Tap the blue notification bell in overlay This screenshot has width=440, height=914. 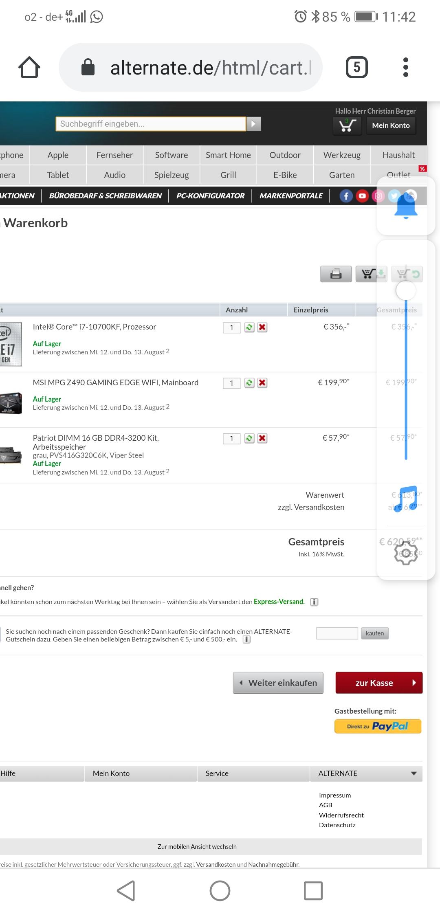pyautogui.click(x=406, y=206)
